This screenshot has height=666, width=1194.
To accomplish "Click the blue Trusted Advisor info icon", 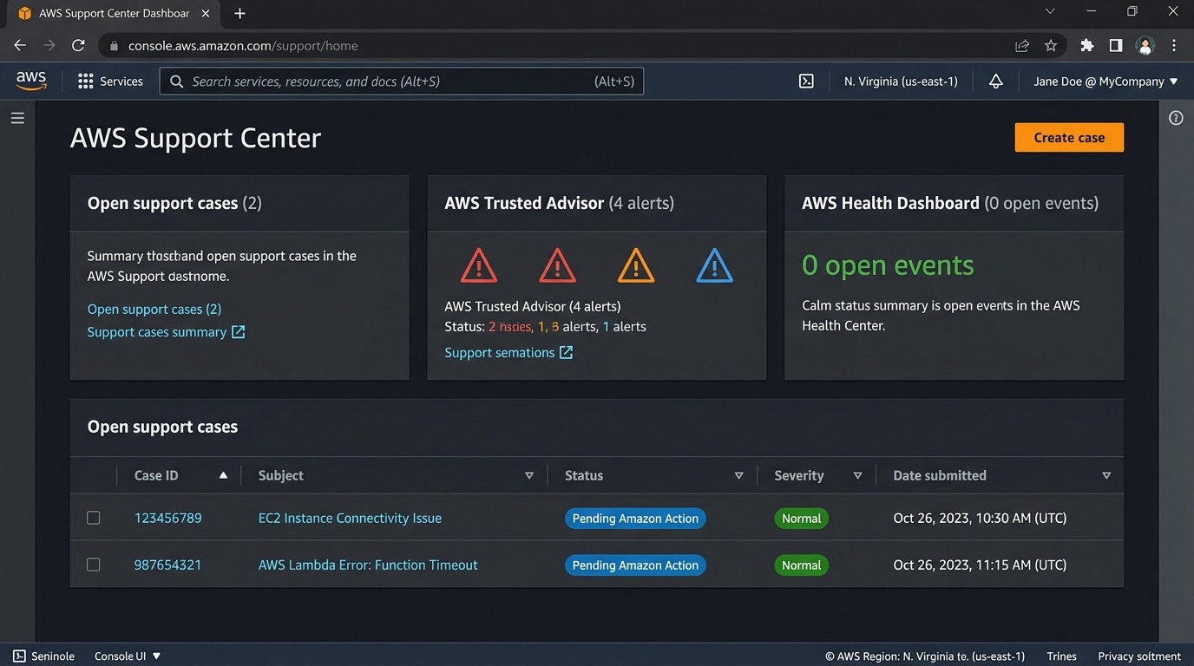I will (715, 265).
